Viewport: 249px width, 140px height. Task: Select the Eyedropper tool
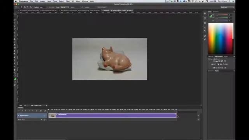click(x=15, y=30)
